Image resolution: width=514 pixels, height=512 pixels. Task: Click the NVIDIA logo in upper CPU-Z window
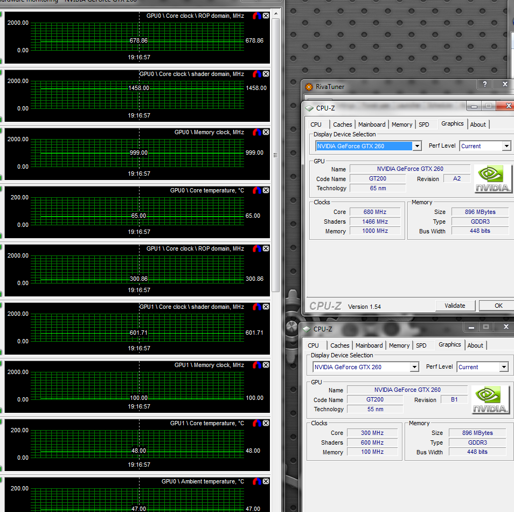click(x=493, y=179)
